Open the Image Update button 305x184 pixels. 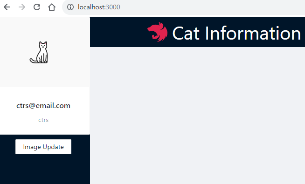[43, 147]
